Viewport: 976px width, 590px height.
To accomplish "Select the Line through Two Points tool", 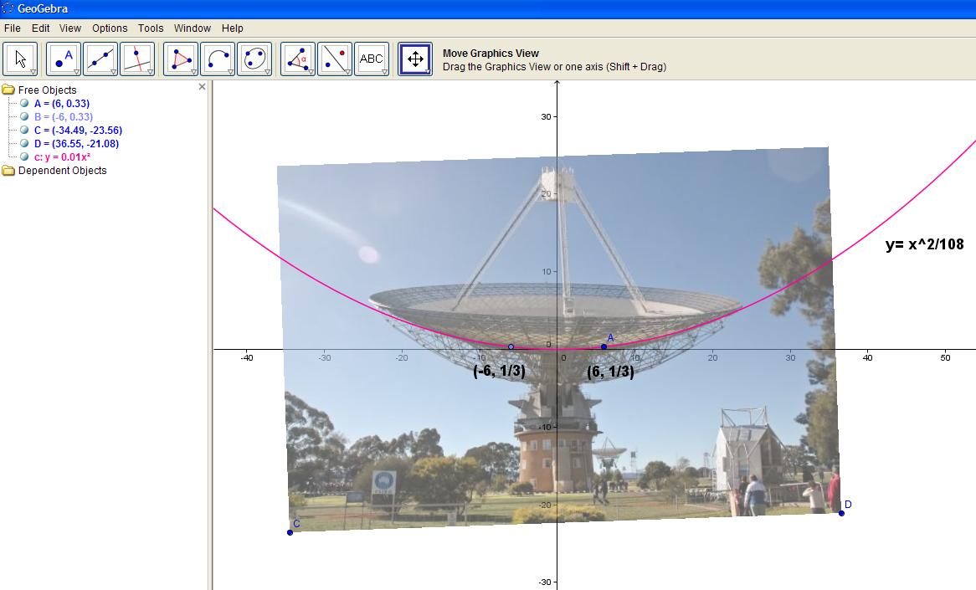I will (x=100, y=59).
